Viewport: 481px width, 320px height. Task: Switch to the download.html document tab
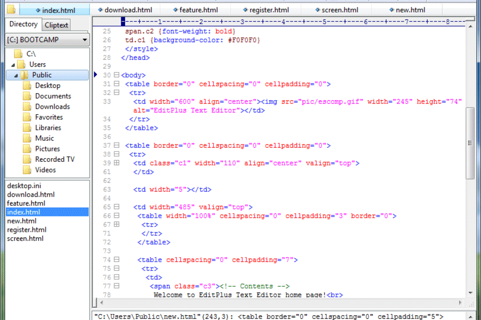[125, 10]
